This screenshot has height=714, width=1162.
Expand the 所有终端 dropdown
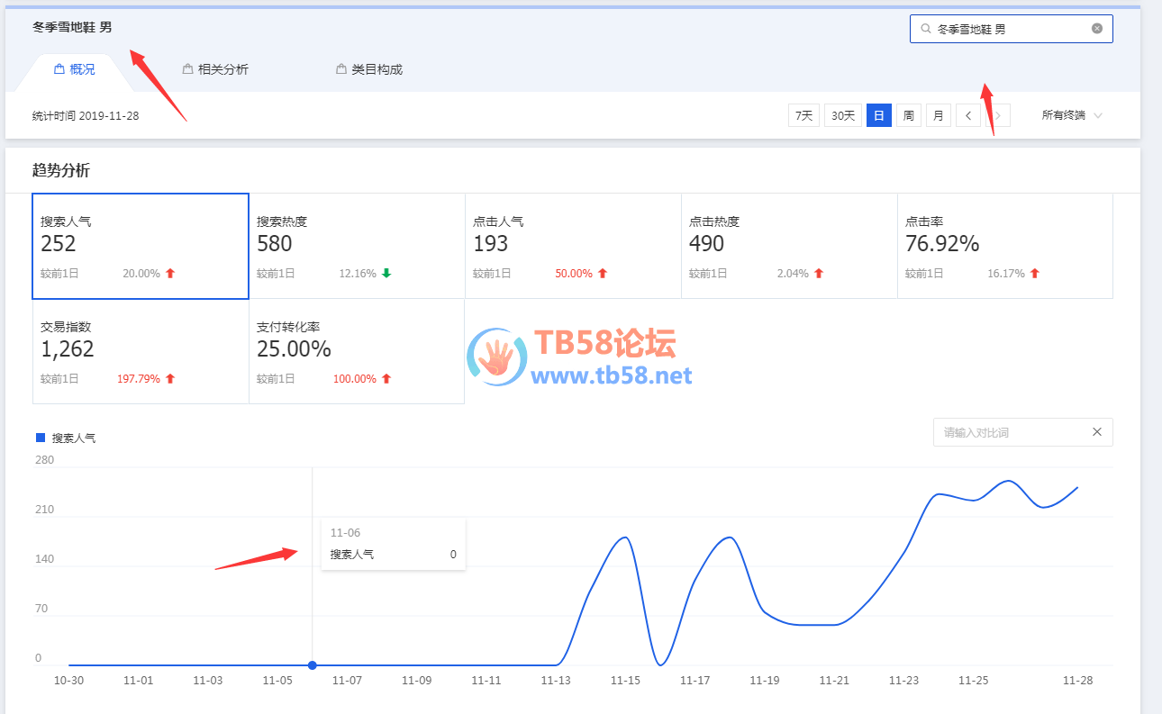point(1072,115)
